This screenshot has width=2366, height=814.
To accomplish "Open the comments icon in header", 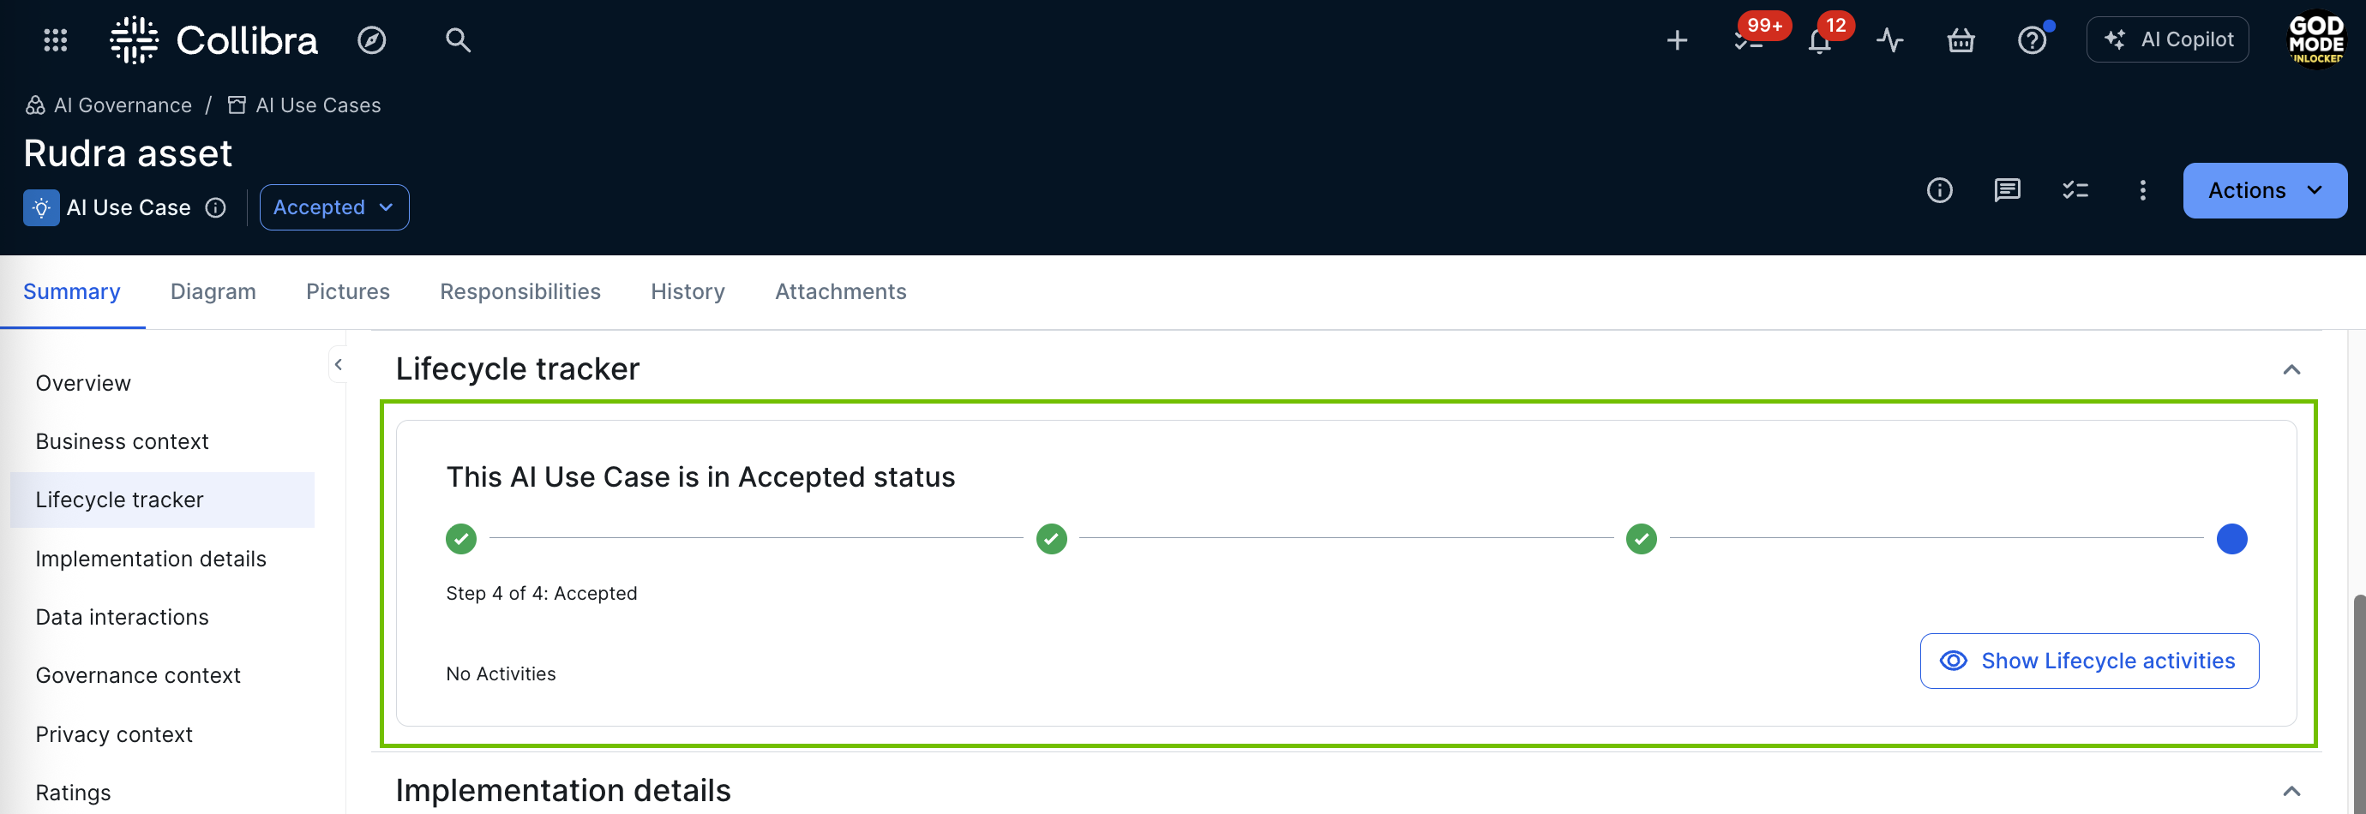I will click(x=2007, y=190).
